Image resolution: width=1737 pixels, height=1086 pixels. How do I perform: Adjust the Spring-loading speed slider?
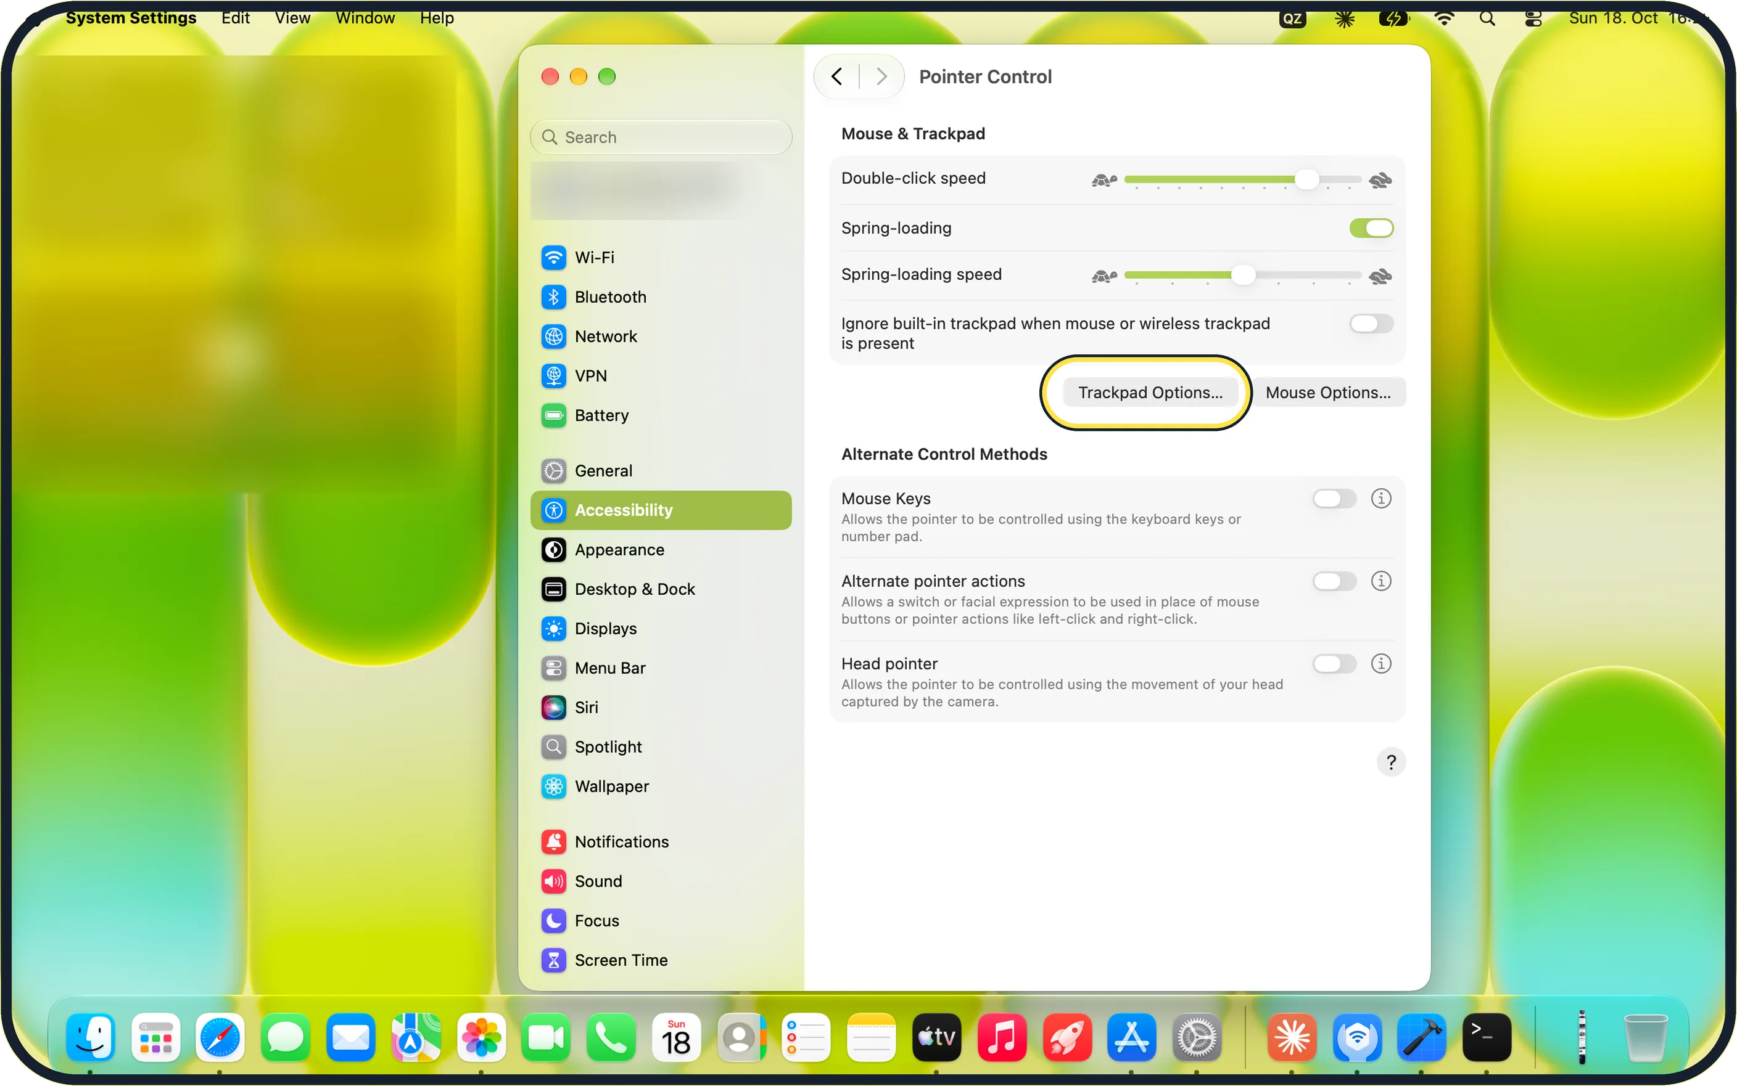pos(1242,275)
